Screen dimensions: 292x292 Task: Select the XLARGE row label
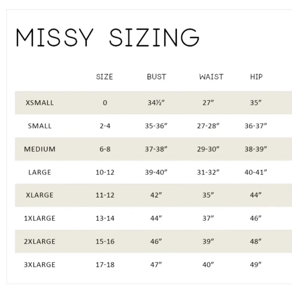[40, 195]
